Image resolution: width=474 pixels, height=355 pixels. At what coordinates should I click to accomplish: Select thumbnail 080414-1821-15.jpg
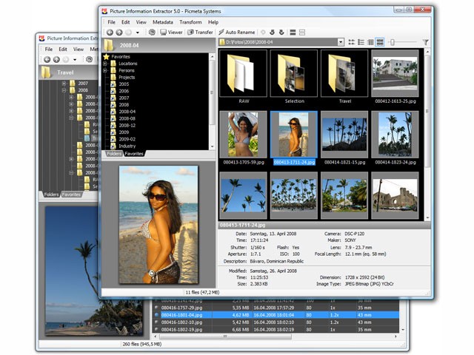tap(344, 135)
